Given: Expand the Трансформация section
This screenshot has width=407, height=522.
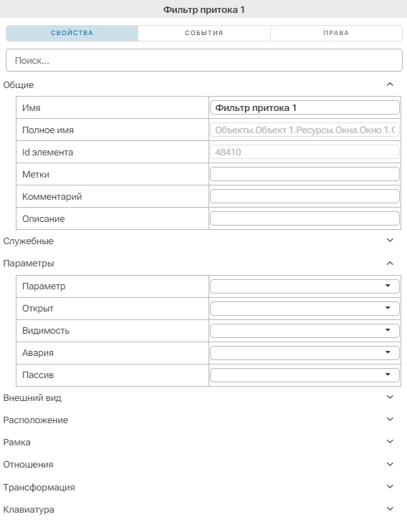Looking at the screenshot, I should [390, 487].
